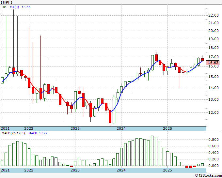The image size is (222, 178).
Task: Click the 0.000 MACD axis label
Action: [x=214, y=166]
